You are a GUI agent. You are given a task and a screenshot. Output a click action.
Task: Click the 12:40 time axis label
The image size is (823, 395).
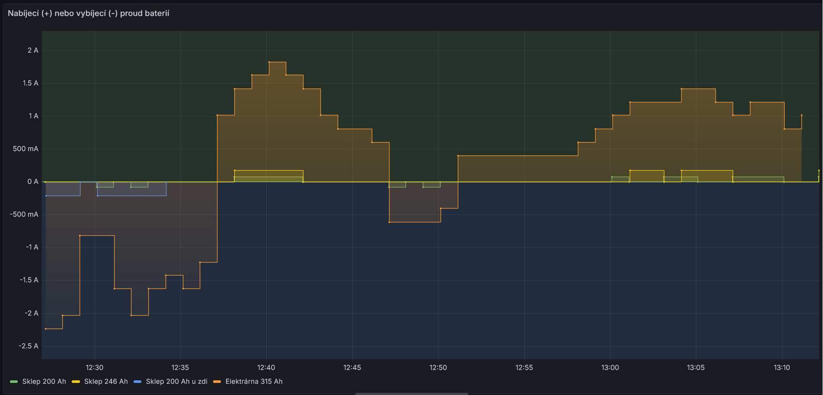(266, 368)
